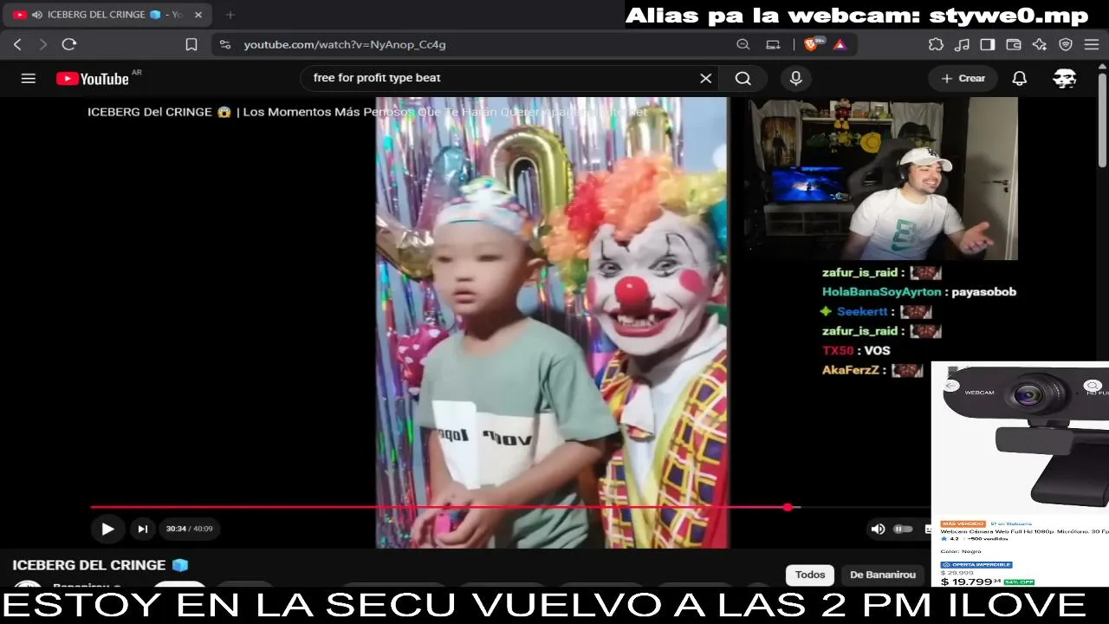This screenshot has width=1109, height=624.
Task: Click the Seekertt chat username
Action: pos(862,311)
